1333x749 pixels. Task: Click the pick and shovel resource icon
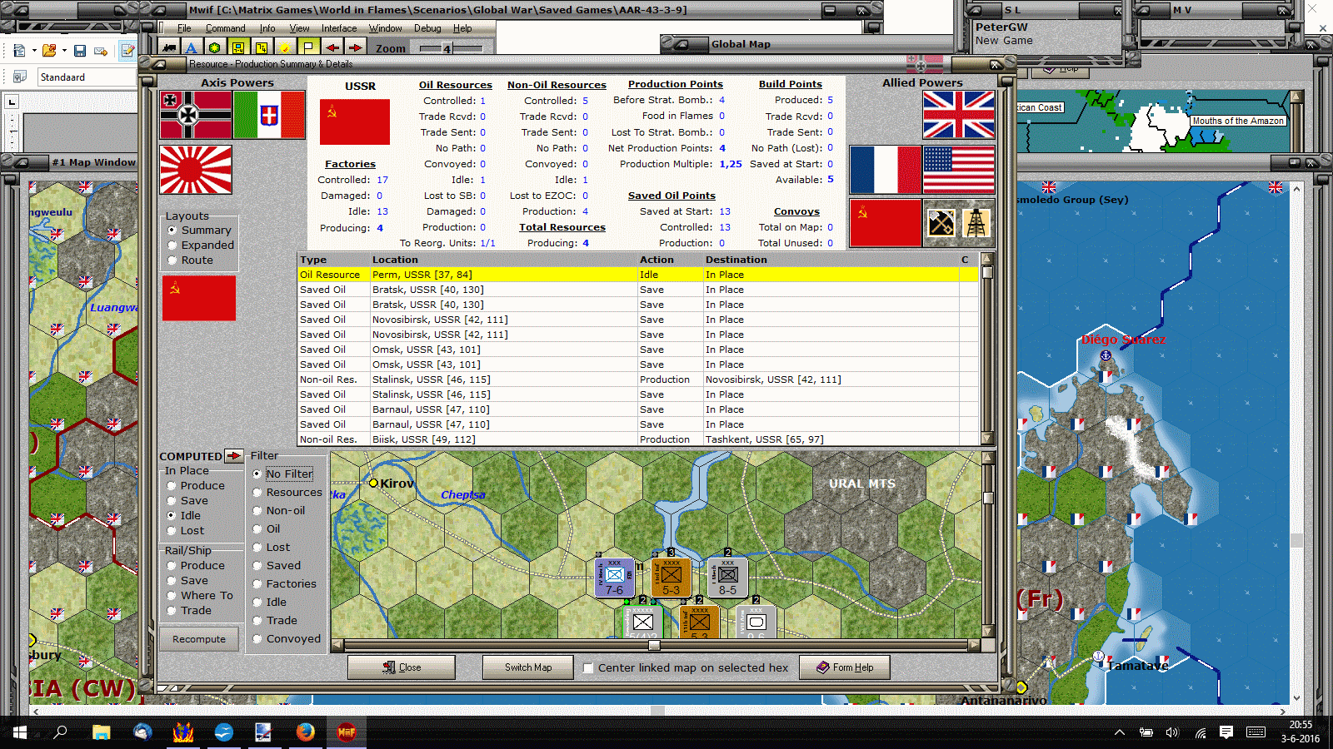pyautogui.click(x=941, y=223)
